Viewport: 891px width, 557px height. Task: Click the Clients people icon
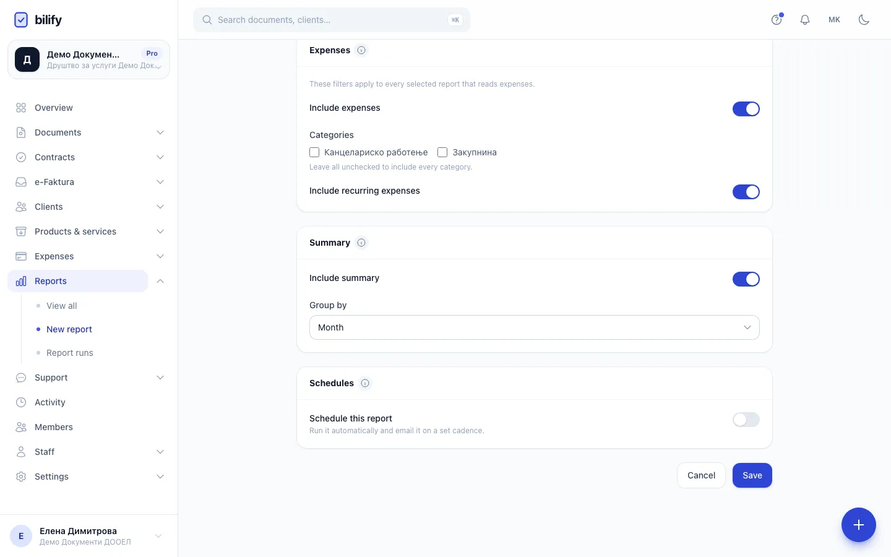click(21, 207)
